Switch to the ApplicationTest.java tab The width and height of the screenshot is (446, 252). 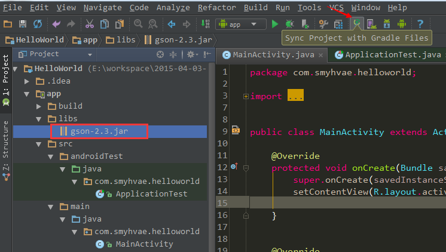coord(388,55)
